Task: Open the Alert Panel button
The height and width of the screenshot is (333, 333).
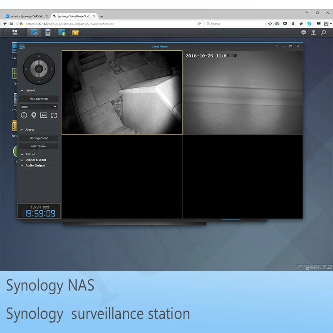Action: pyautogui.click(x=39, y=146)
